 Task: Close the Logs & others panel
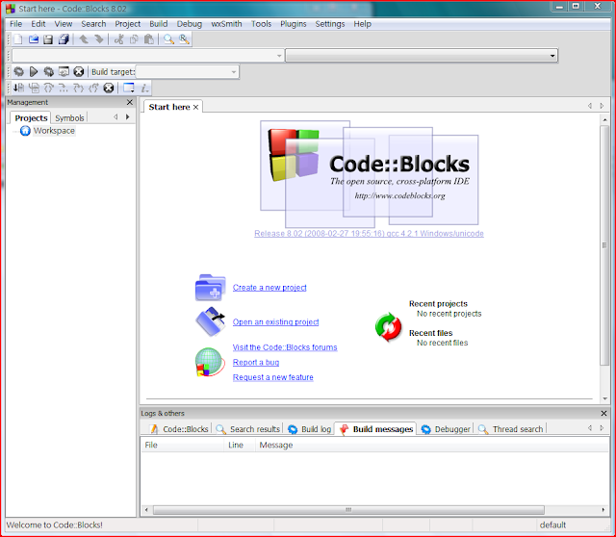603,413
